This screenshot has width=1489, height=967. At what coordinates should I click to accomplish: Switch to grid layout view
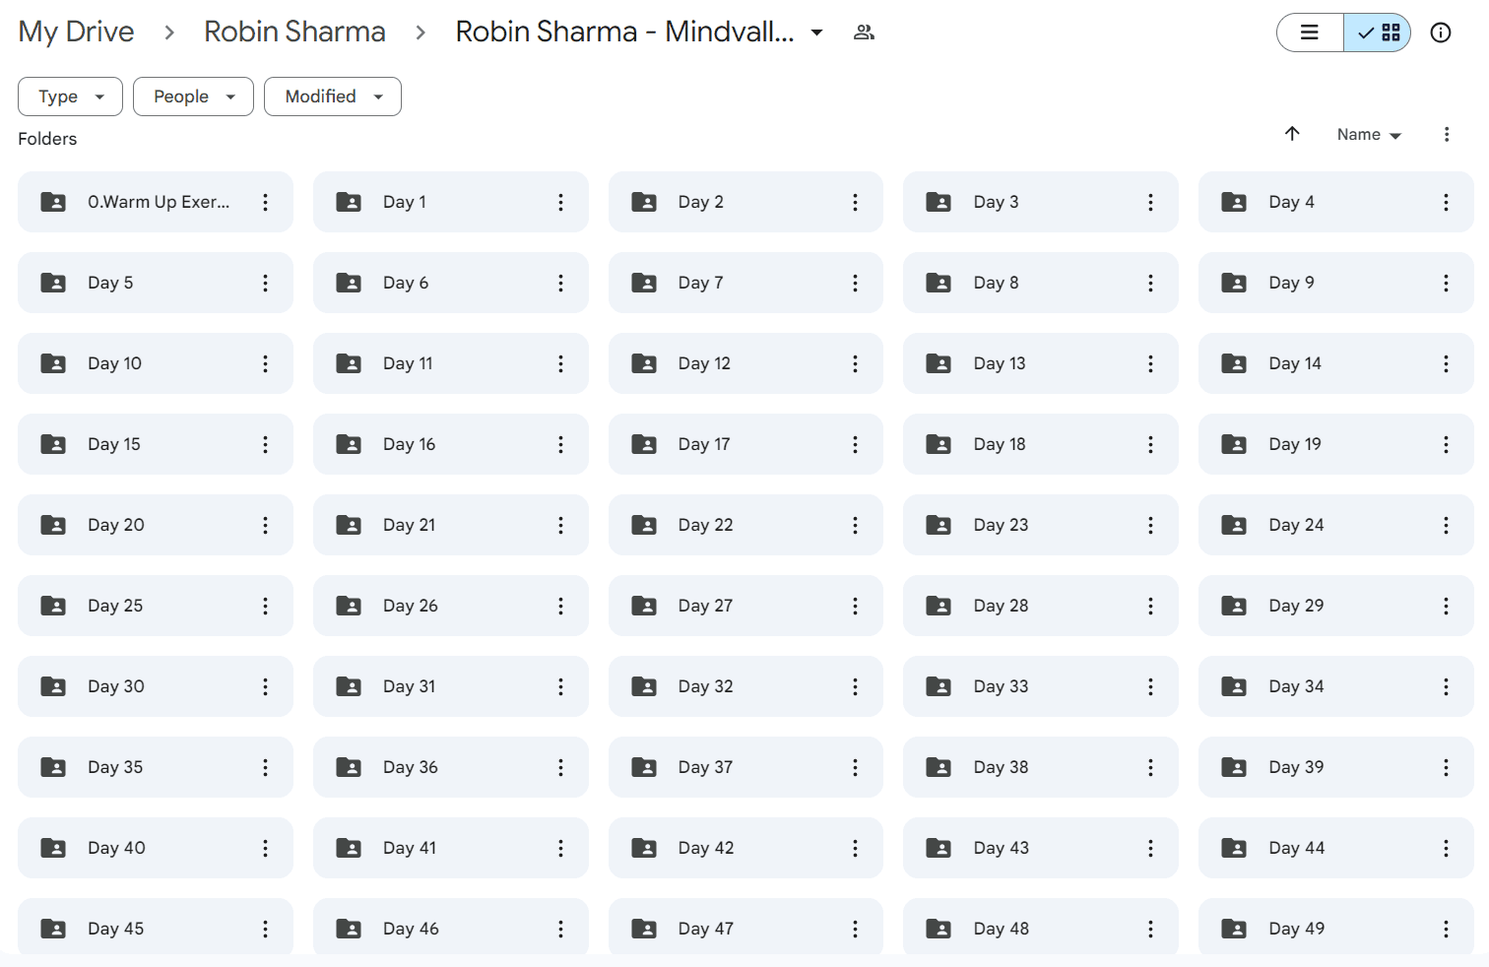[1378, 32]
